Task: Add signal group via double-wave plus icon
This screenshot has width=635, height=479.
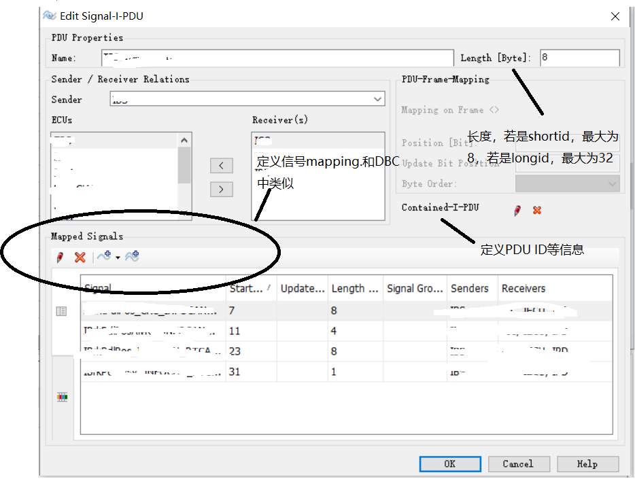Action: point(132,256)
